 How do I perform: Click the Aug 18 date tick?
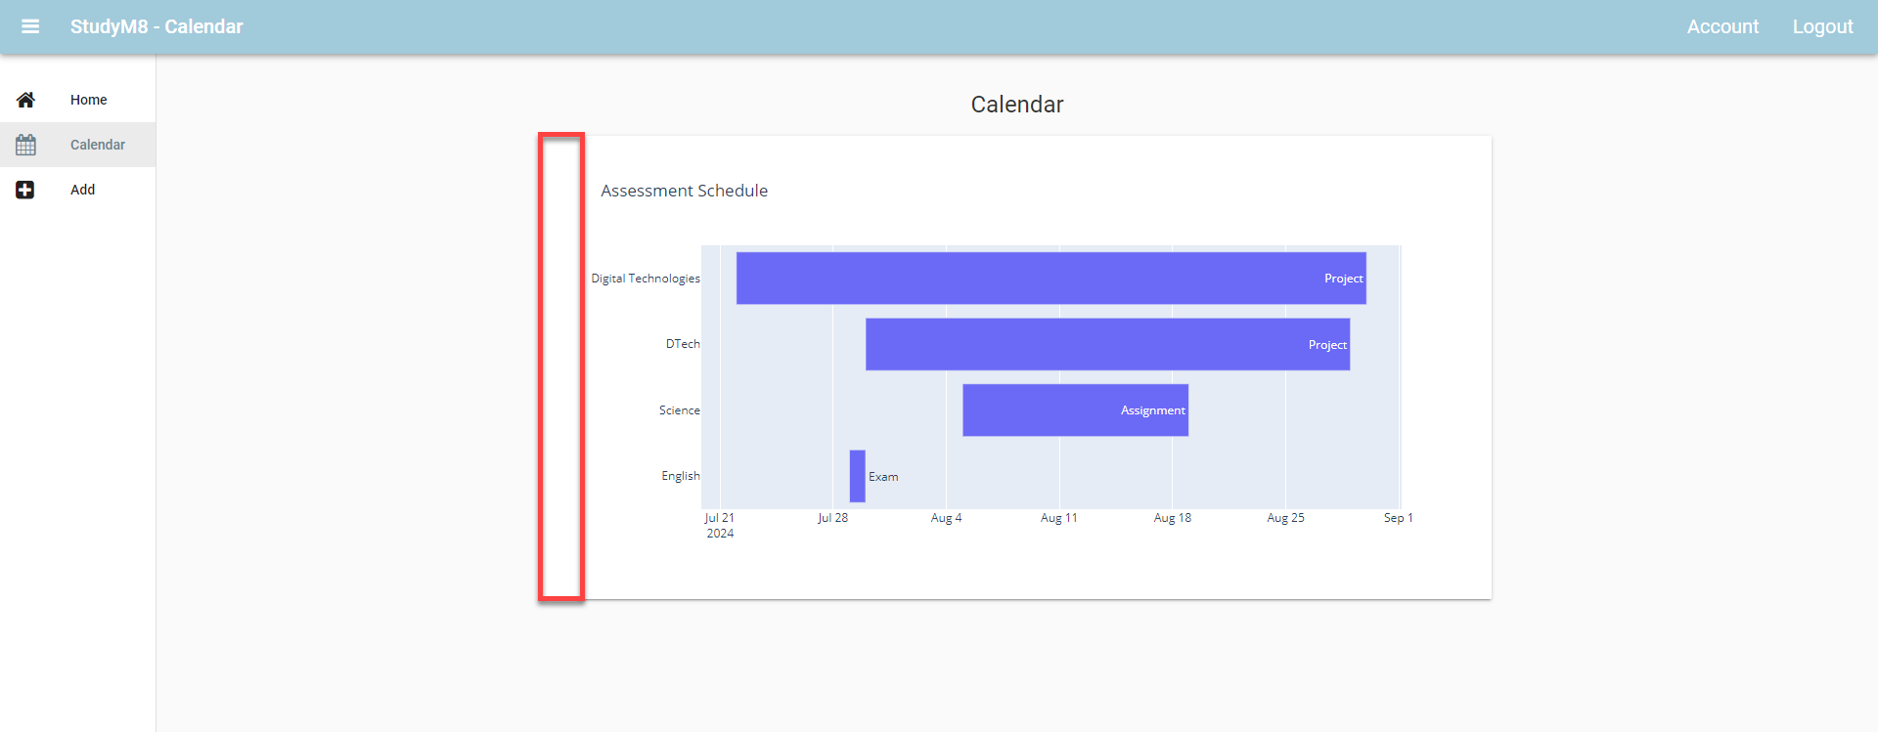pyautogui.click(x=1173, y=518)
